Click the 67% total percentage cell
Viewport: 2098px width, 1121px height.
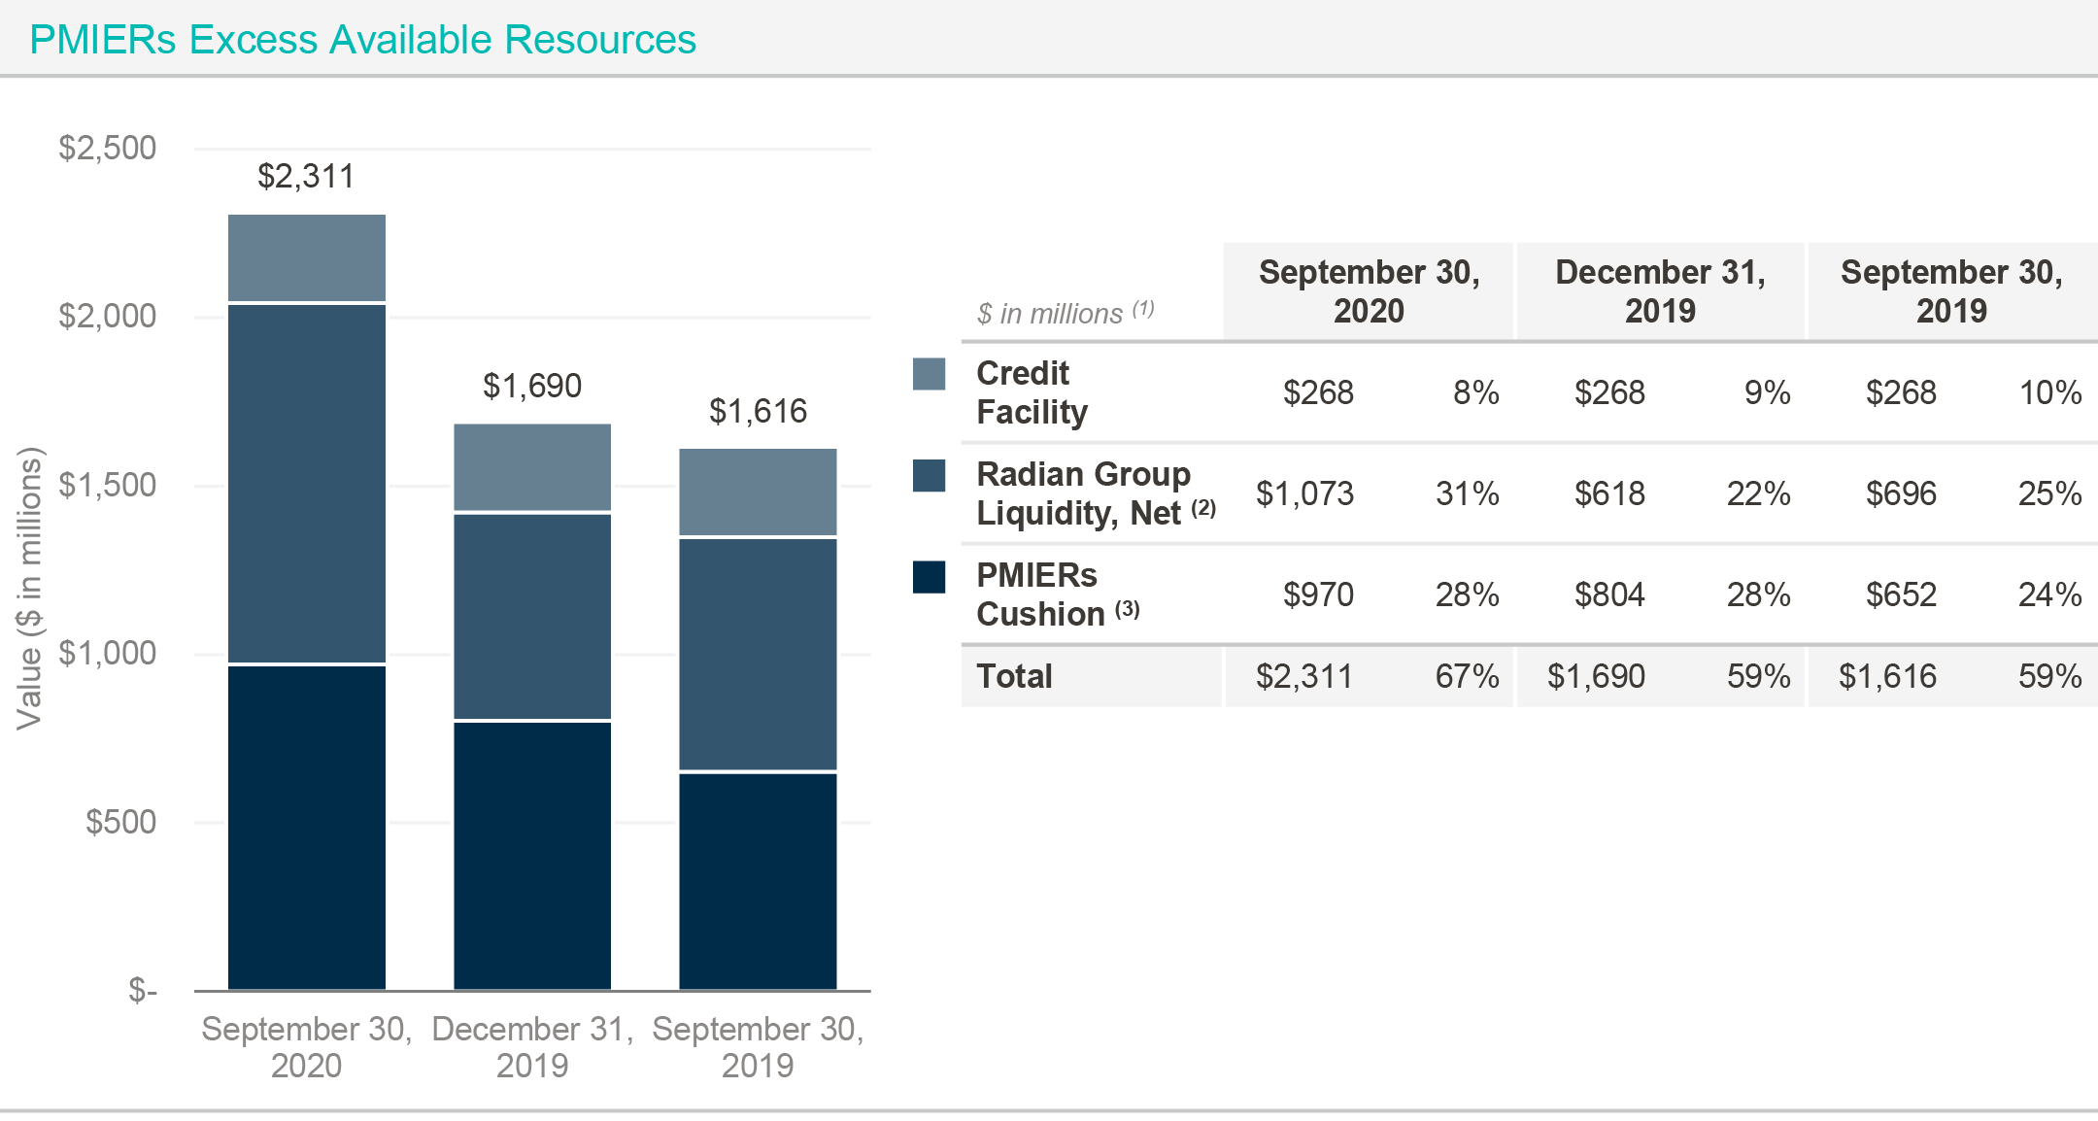coord(1467,676)
